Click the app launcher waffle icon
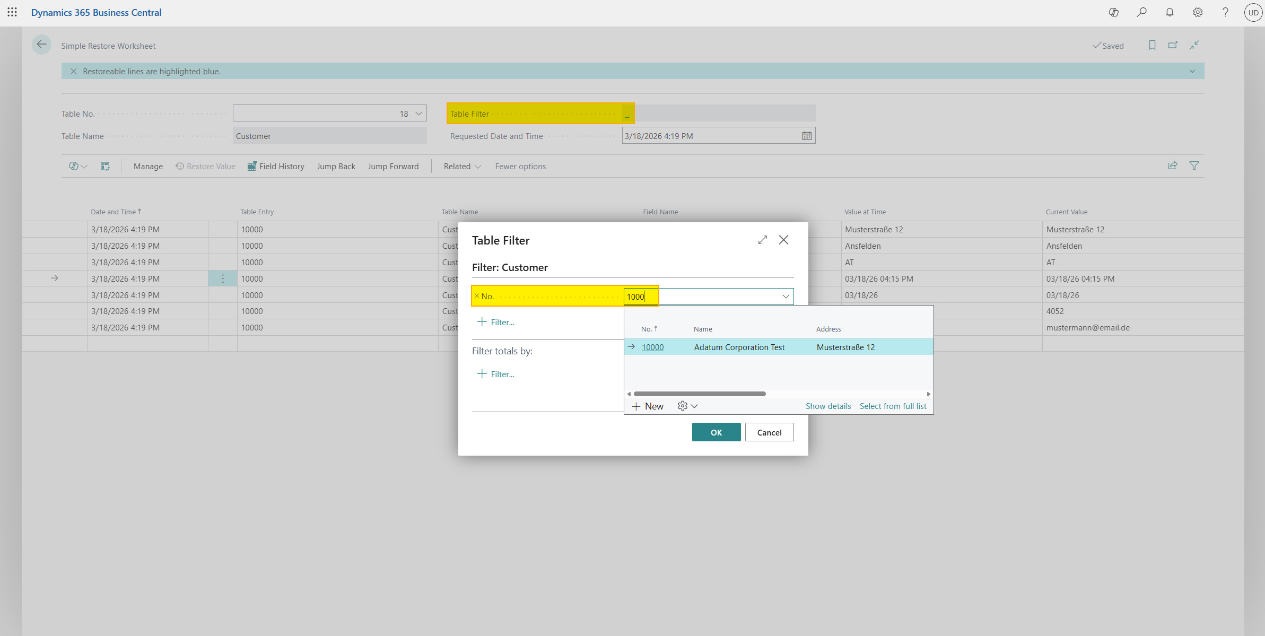 click(x=12, y=12)
